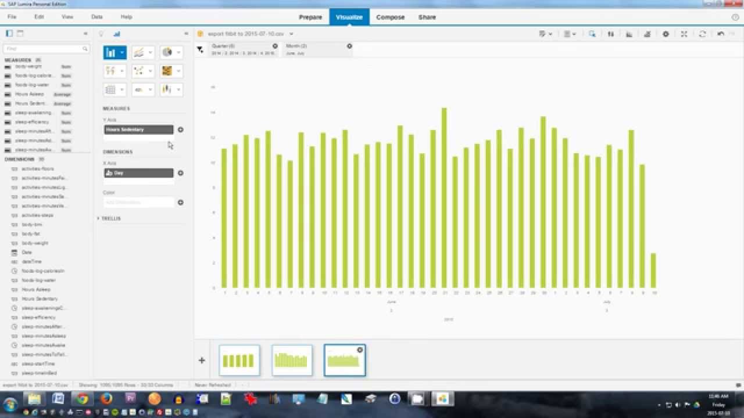Select the numeric point chart icon

pos(139,89)
